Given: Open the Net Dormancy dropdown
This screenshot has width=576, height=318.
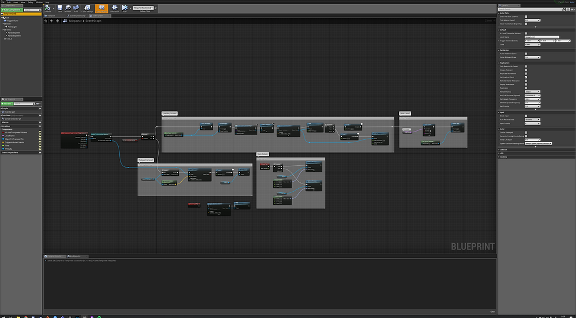Looking at the screenshot, I should [x=532, y=92].
